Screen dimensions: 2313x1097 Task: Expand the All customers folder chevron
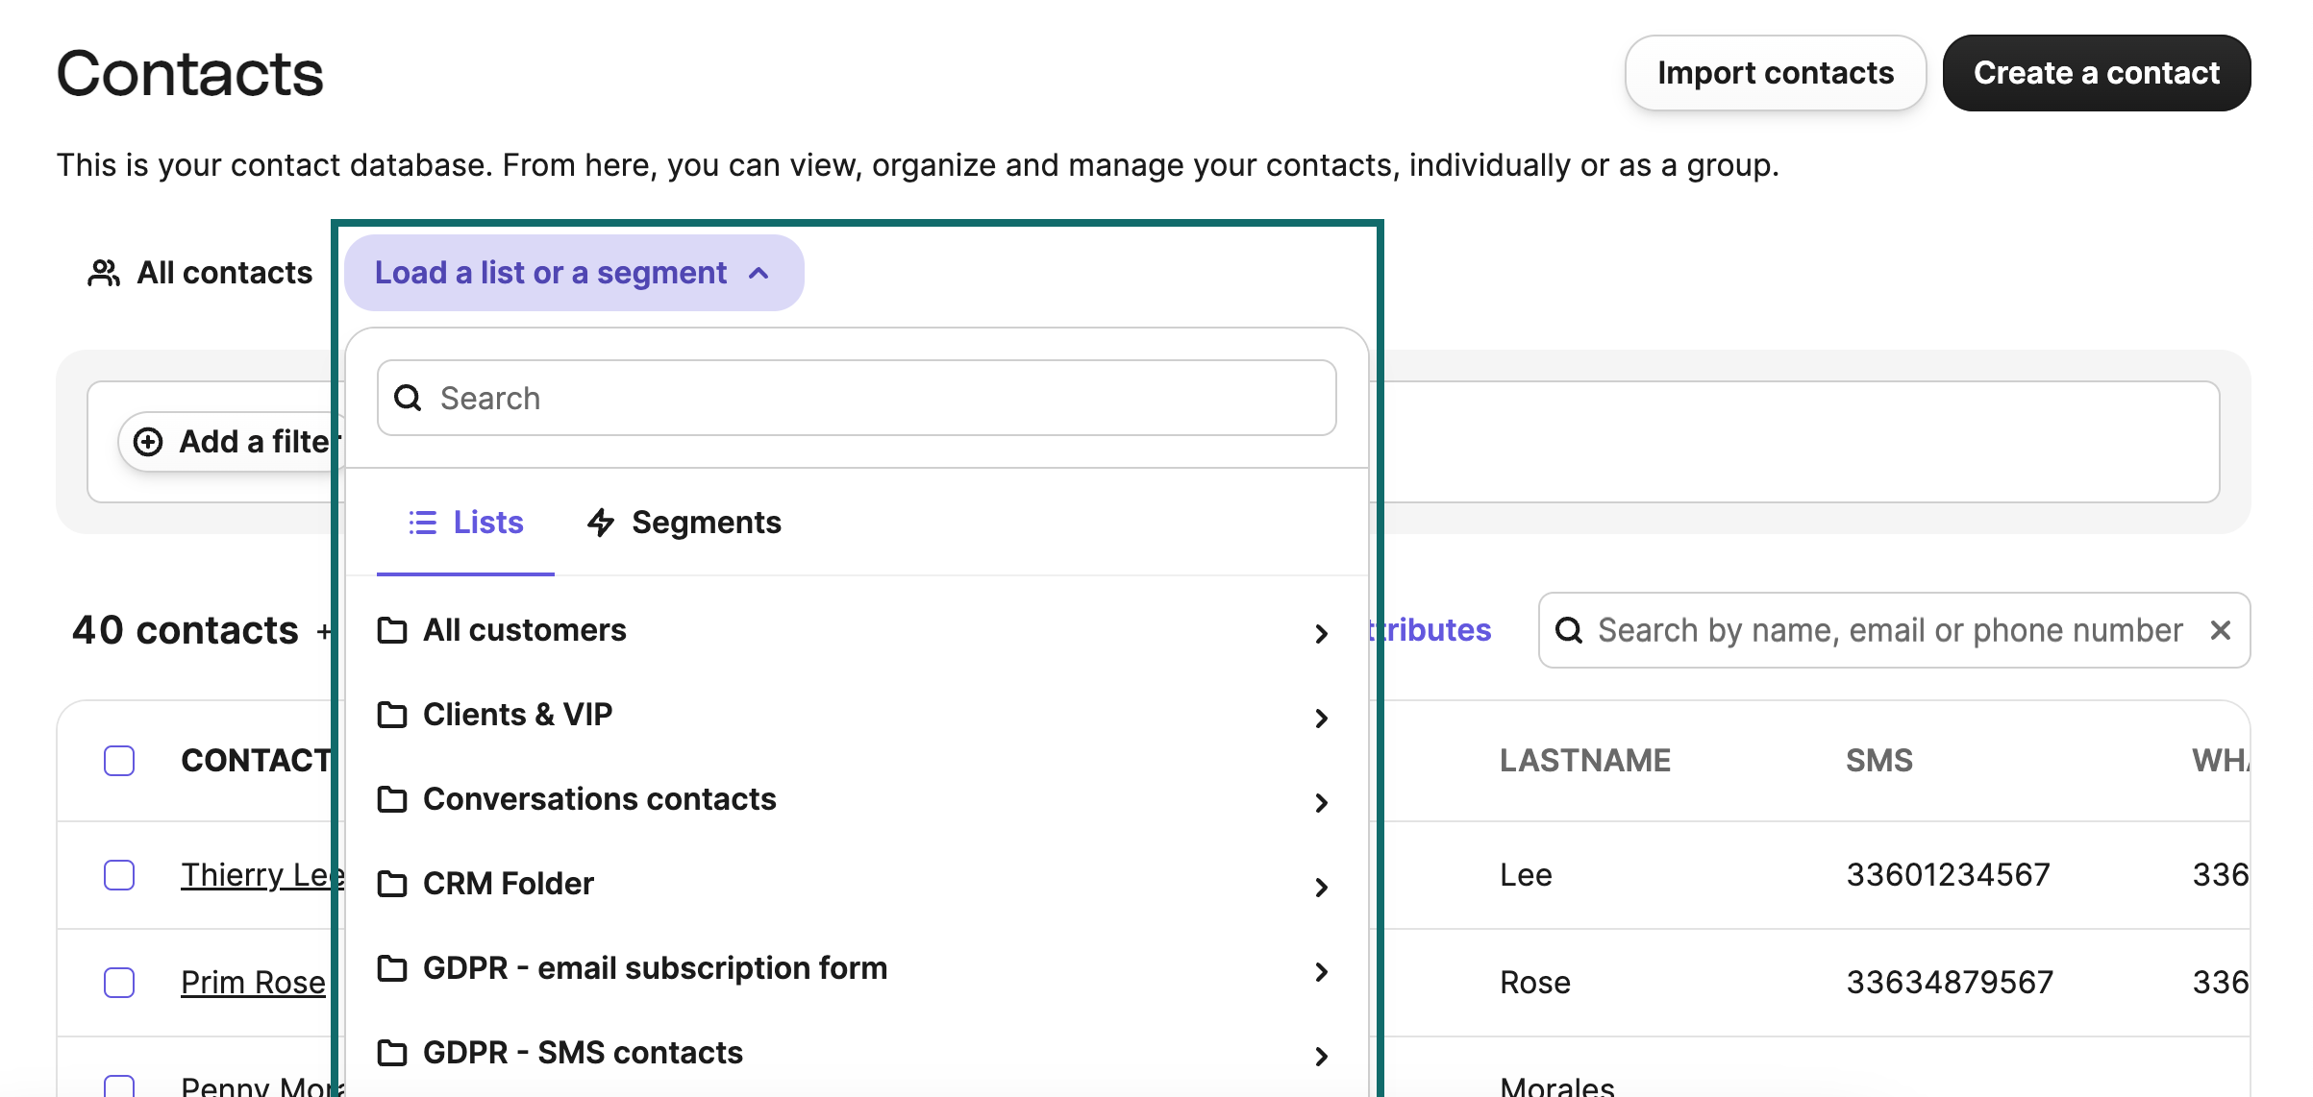pyautogui.click(x=1322, y=633)
